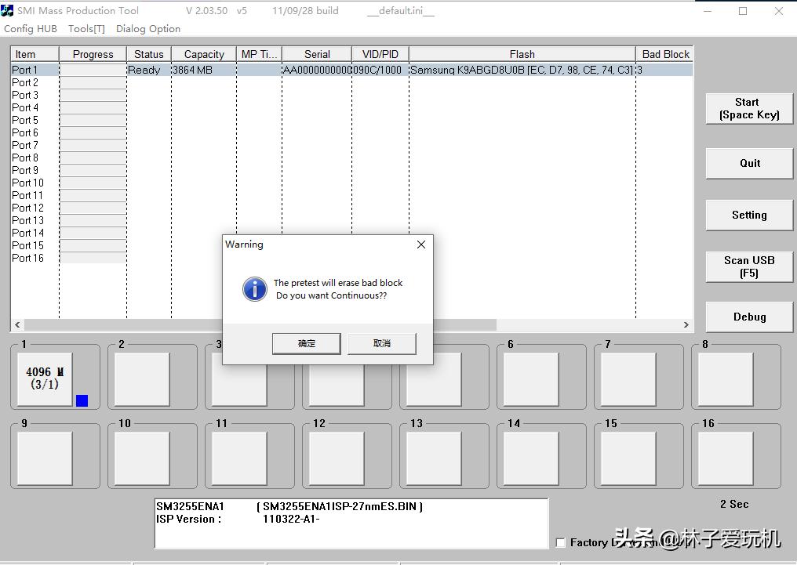Click the Progress column header

pos(93,54)
